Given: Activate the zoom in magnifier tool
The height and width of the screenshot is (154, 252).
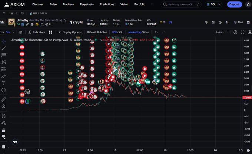Looking at the screenshot, I should pos(4,107).
